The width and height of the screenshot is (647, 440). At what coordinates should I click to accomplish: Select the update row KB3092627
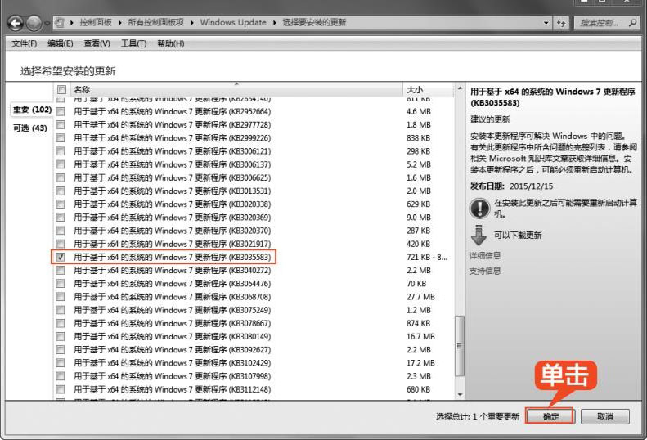(x=254, y=349)
